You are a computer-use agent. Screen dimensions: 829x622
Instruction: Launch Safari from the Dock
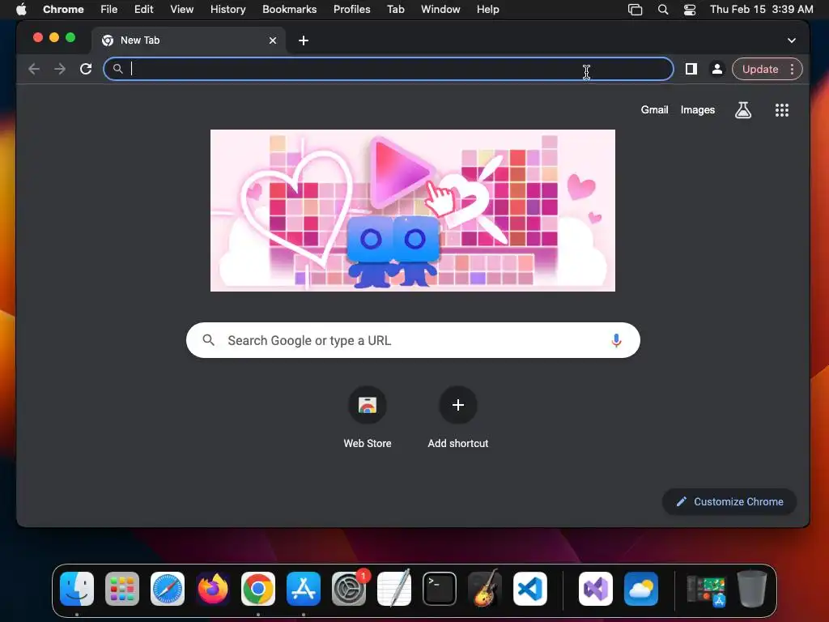coord(168,589)
